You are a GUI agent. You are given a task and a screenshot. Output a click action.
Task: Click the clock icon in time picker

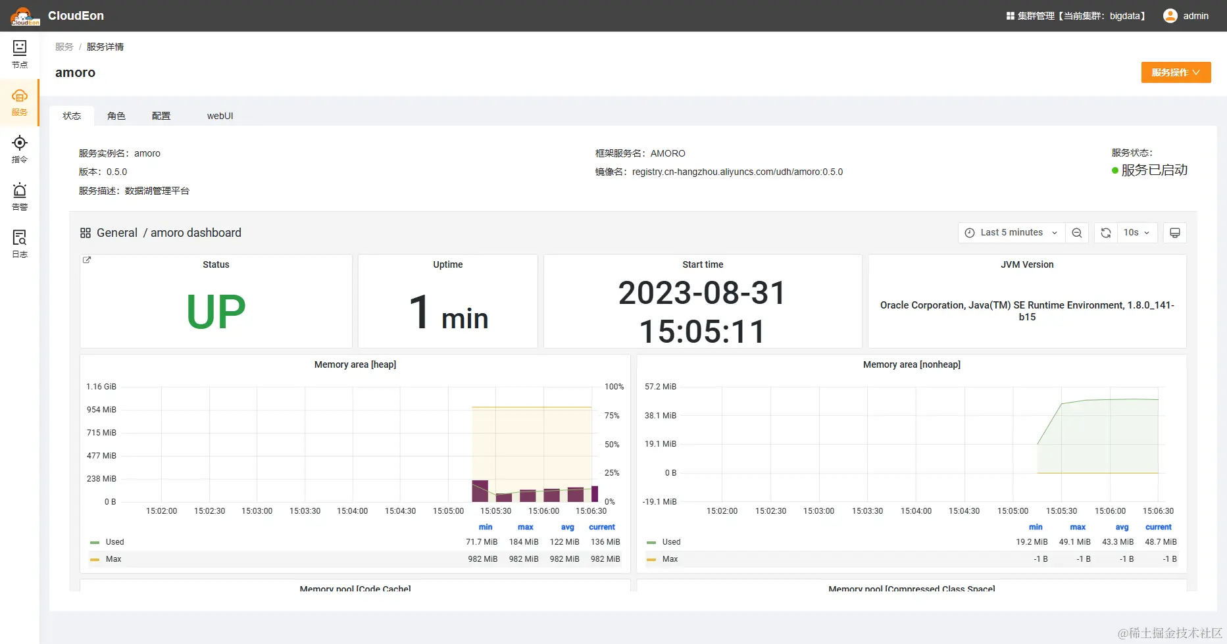969,233
